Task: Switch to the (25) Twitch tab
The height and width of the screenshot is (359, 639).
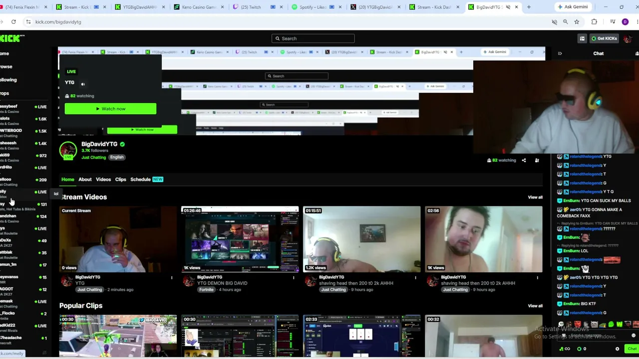Action: coord(258,7)
